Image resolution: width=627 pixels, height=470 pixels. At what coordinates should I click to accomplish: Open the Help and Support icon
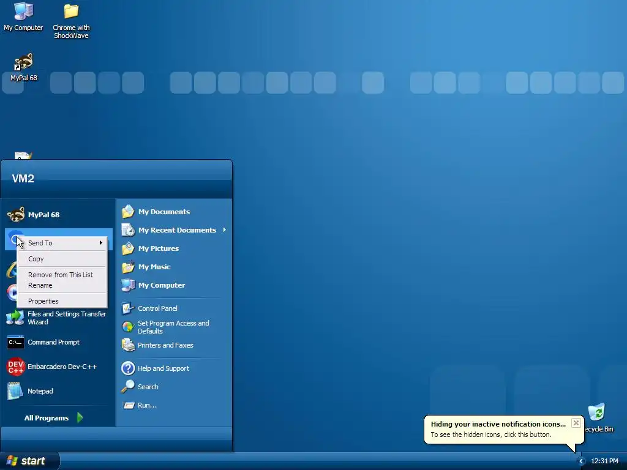click(128, 368)
